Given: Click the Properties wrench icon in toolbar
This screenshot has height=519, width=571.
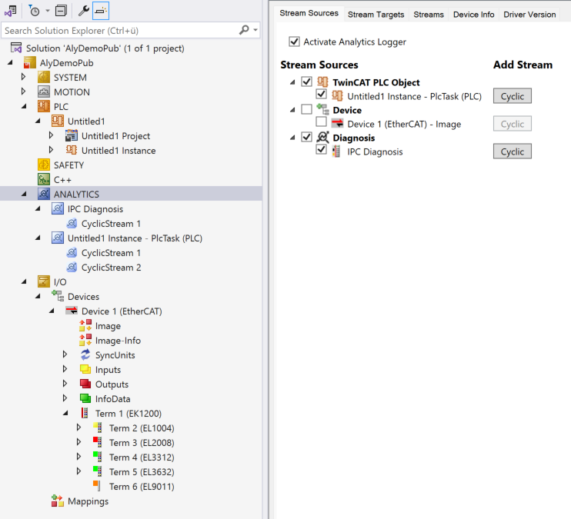Looking at the screenshot, I should pos(83,11).
